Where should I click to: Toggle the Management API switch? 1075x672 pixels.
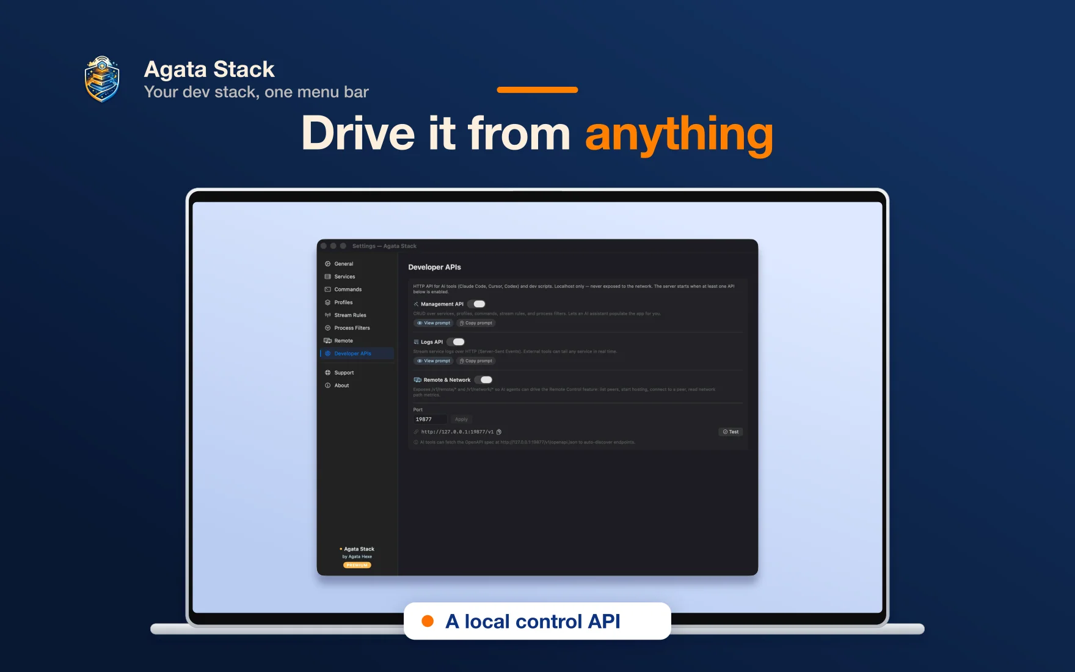pos(476,304)
